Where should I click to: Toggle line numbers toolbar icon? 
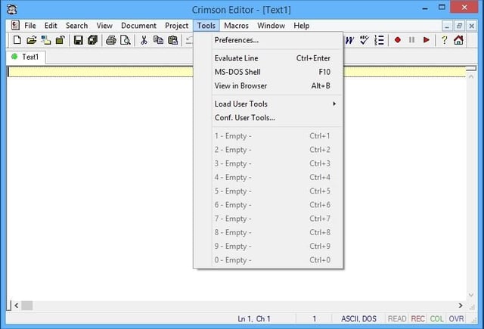point(379,40)
